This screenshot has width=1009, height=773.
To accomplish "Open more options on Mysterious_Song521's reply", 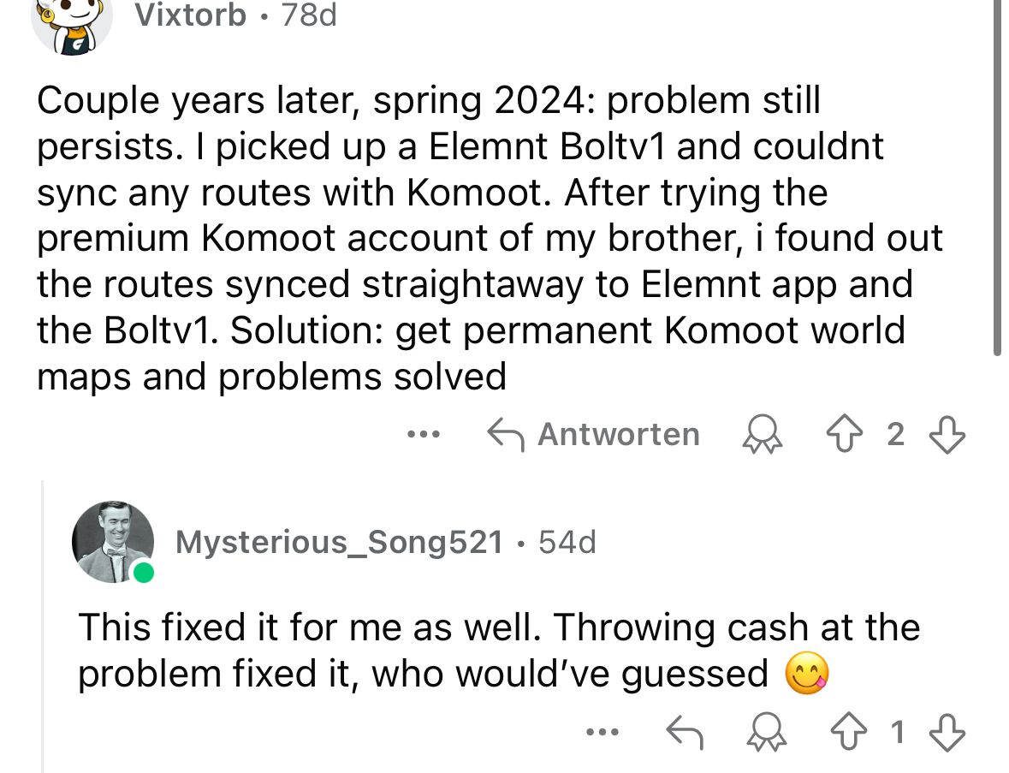I will [x=602, y=732].
